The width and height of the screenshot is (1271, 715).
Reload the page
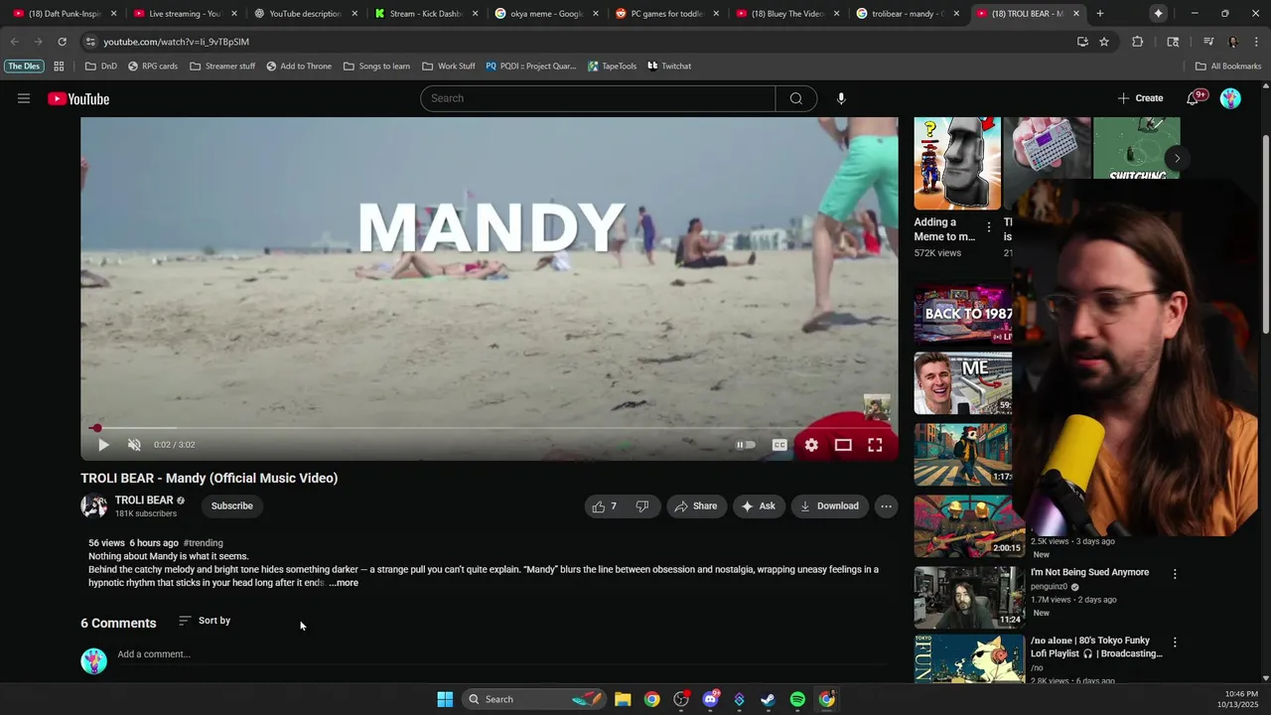click(62, 42)
